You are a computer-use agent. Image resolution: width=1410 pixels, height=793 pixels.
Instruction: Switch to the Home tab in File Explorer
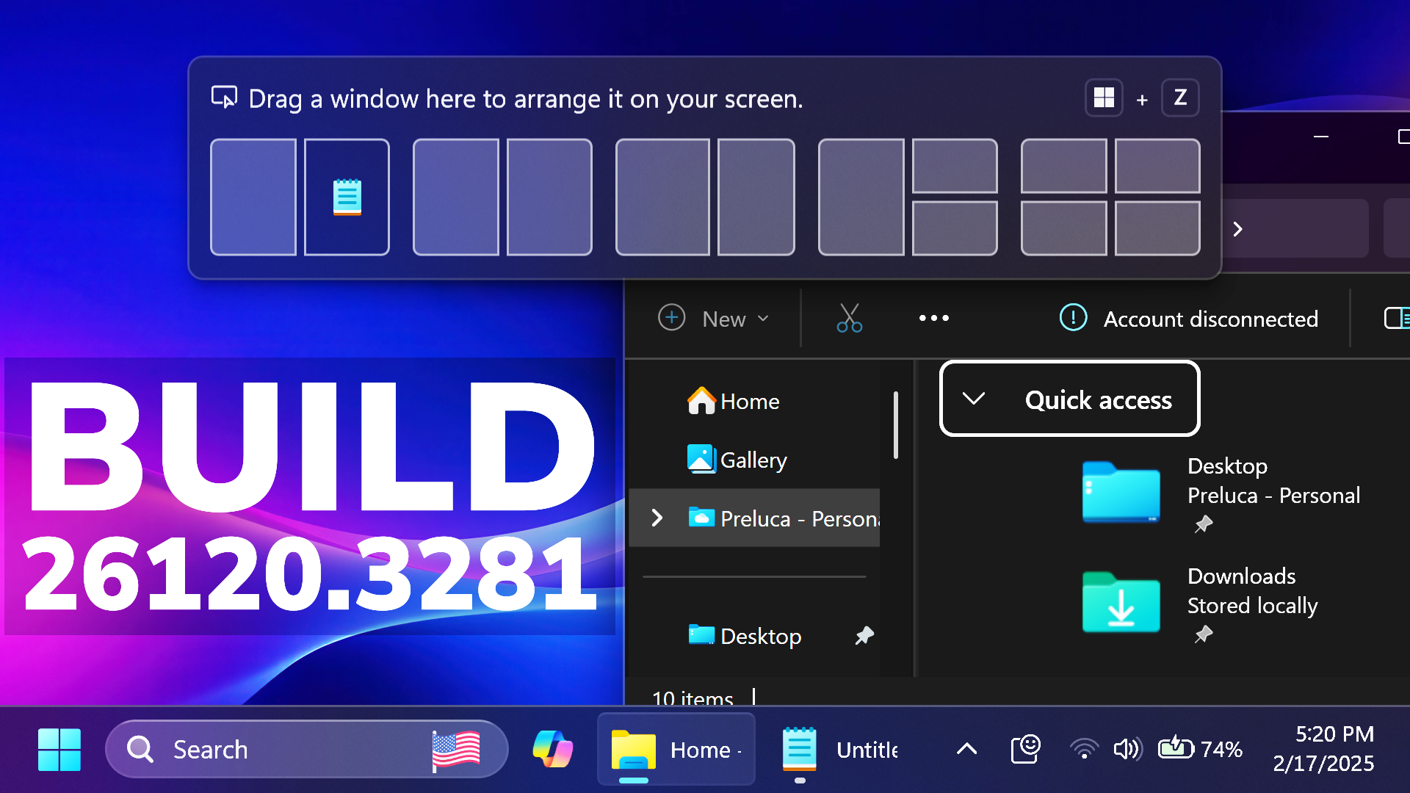click(x=676, y=749)
